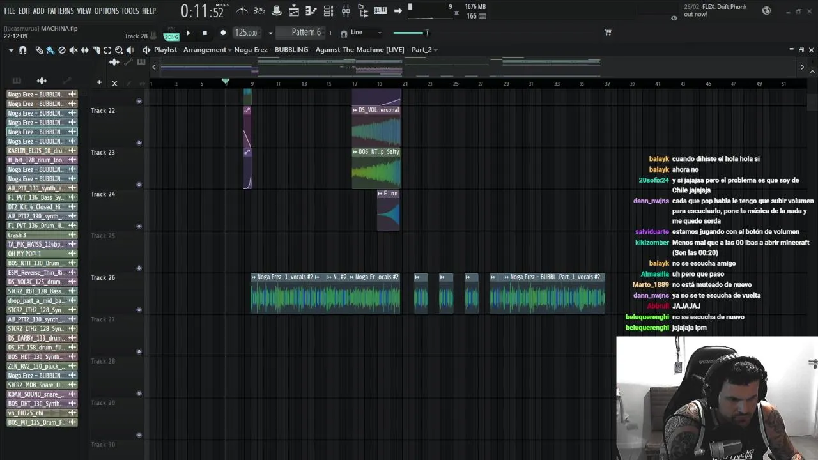Toggle the metronome icon

[x=242, y=11]
